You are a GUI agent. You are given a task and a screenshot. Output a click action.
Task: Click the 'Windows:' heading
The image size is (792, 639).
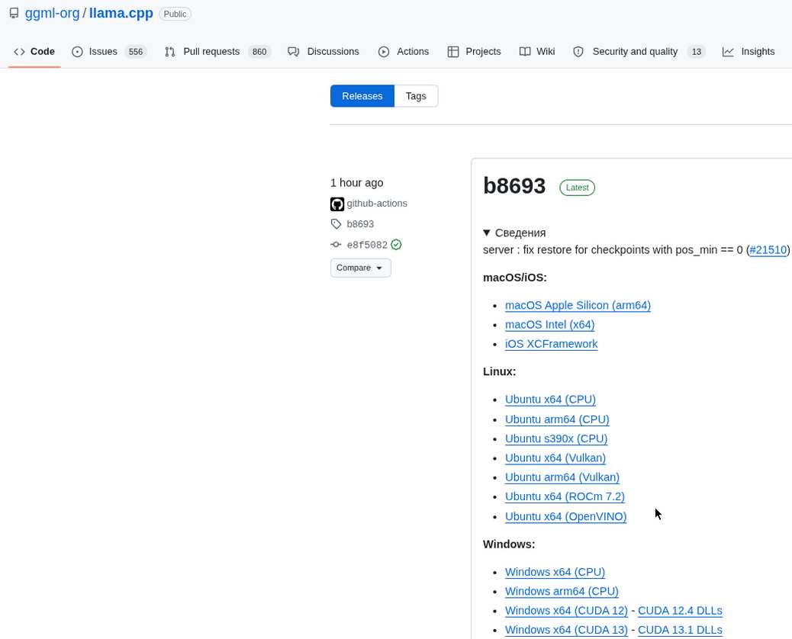point(509,544)
